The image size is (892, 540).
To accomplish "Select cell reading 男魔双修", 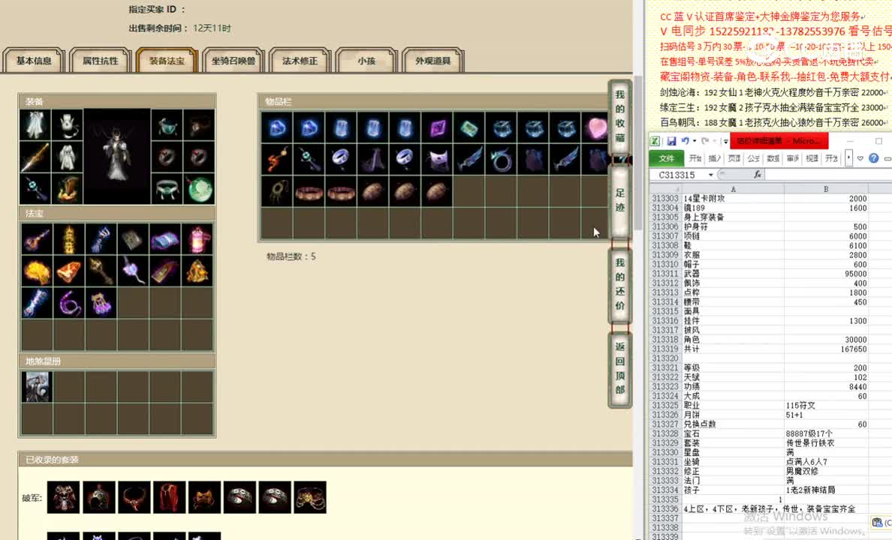I will (826, 471).
